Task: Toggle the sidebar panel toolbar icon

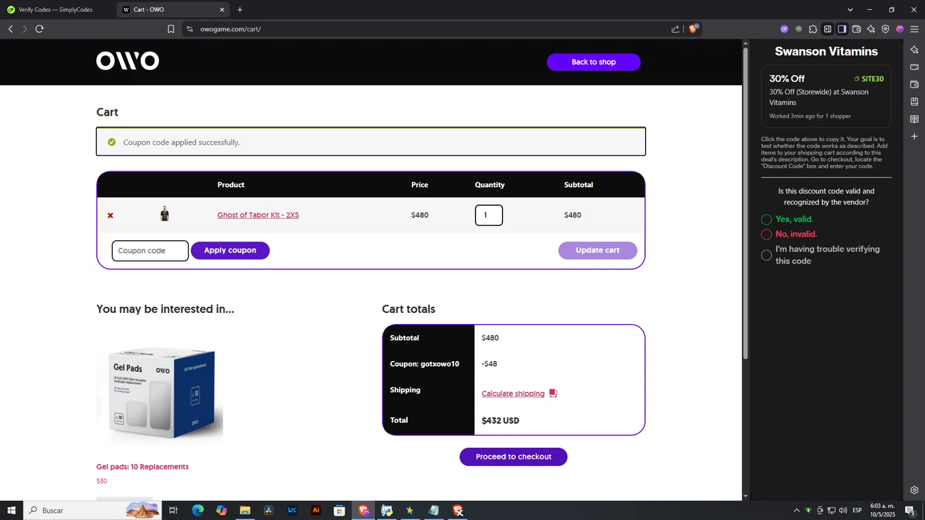Action: (842, 29)
